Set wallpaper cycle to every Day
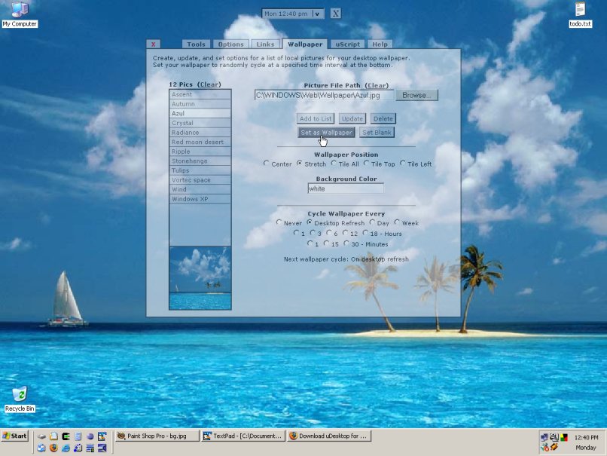This screenshot has height=456, width=607. 372,223
